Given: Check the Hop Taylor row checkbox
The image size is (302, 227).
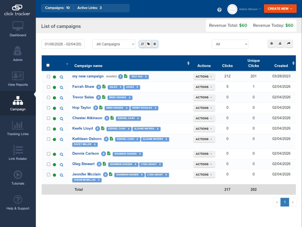Looking at the screenshot, I should (49, 108).
